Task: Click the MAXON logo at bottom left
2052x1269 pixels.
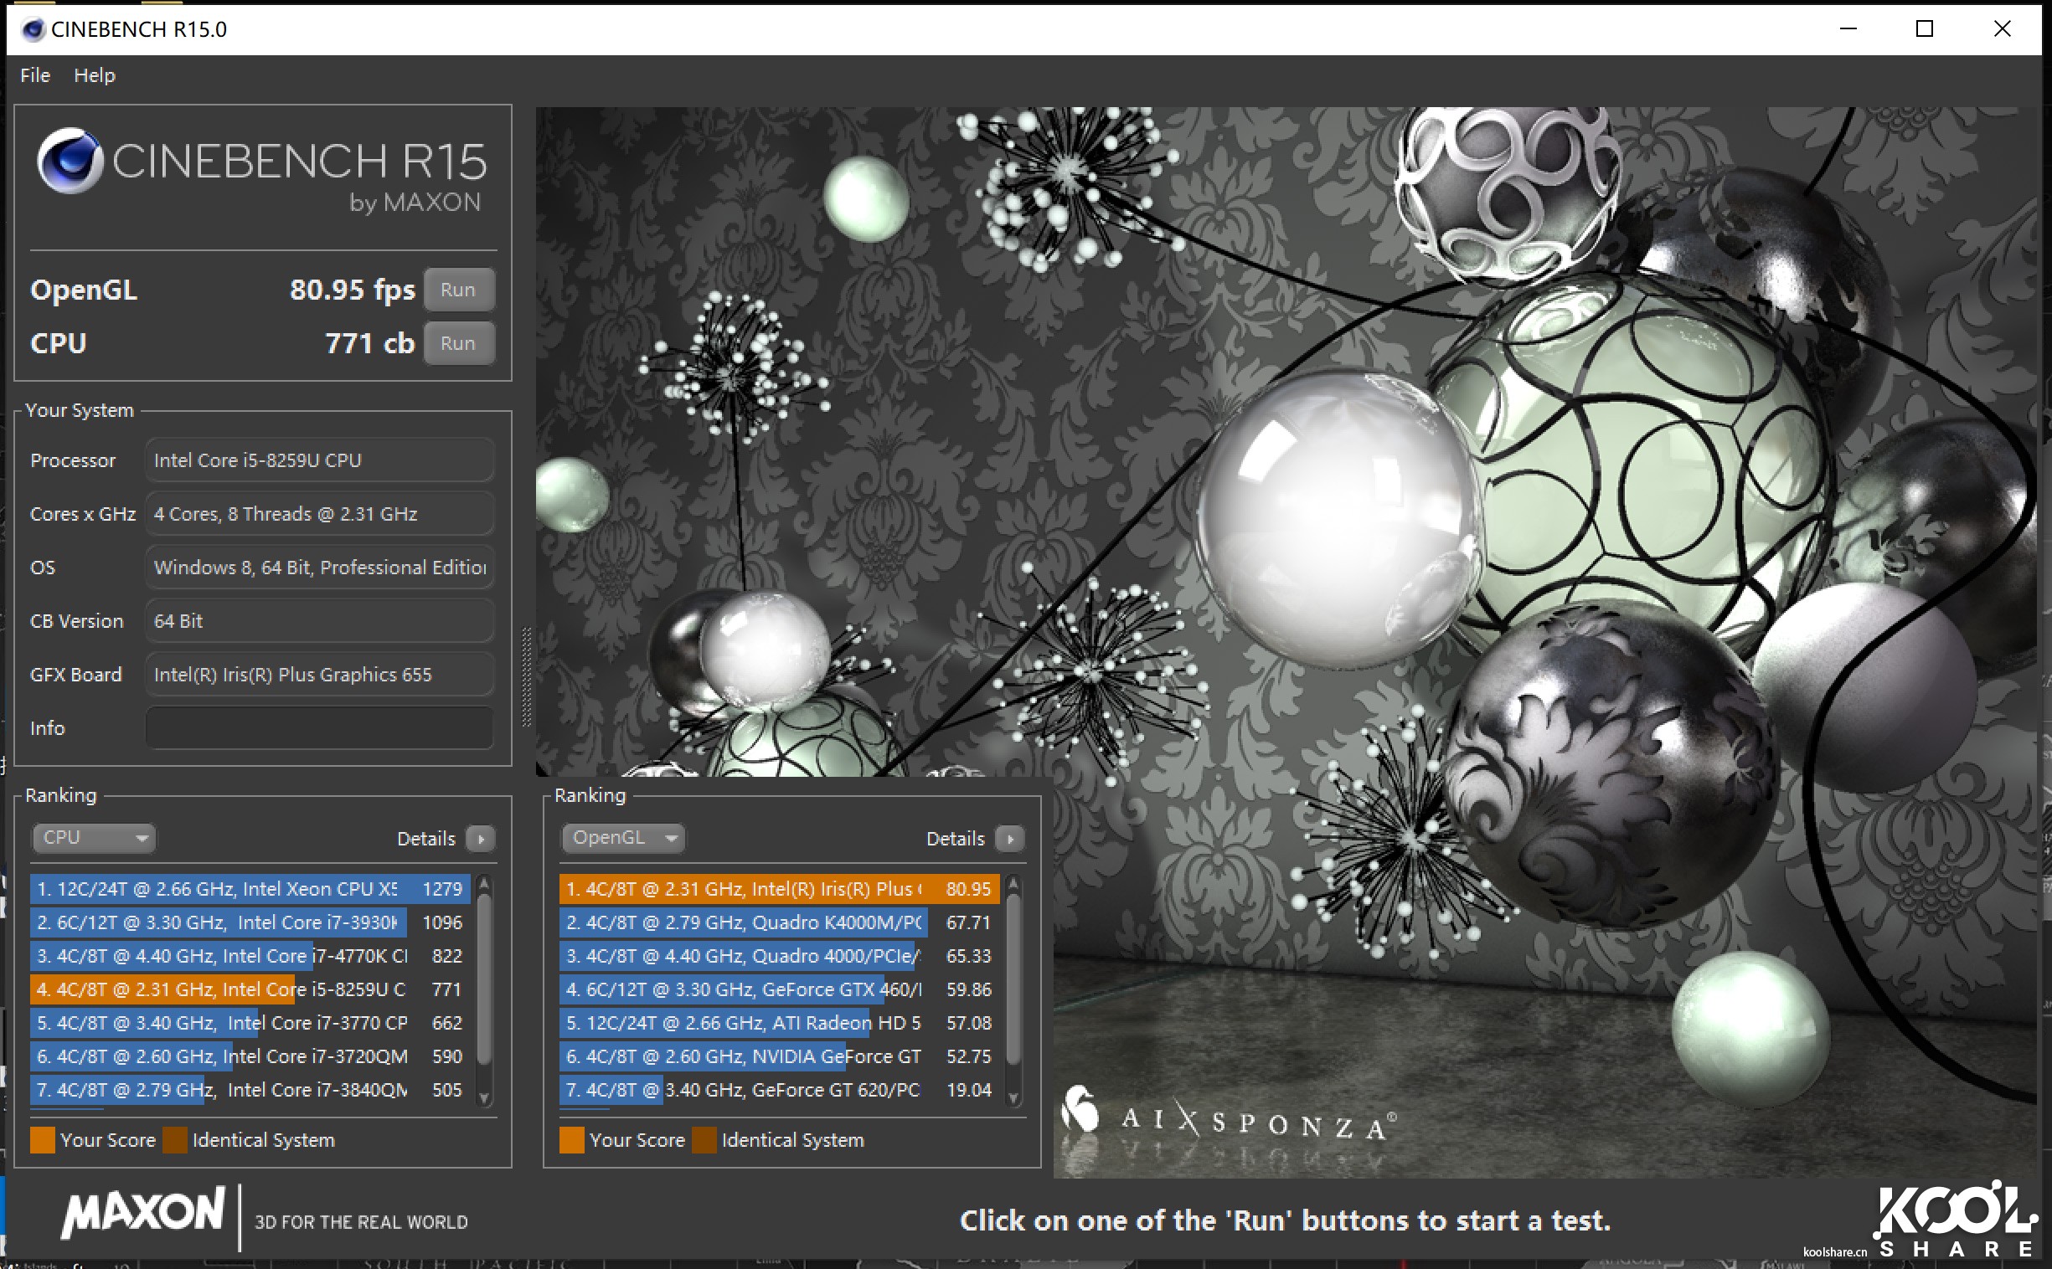Action: pyautogui.click(x=143, y=1212)
